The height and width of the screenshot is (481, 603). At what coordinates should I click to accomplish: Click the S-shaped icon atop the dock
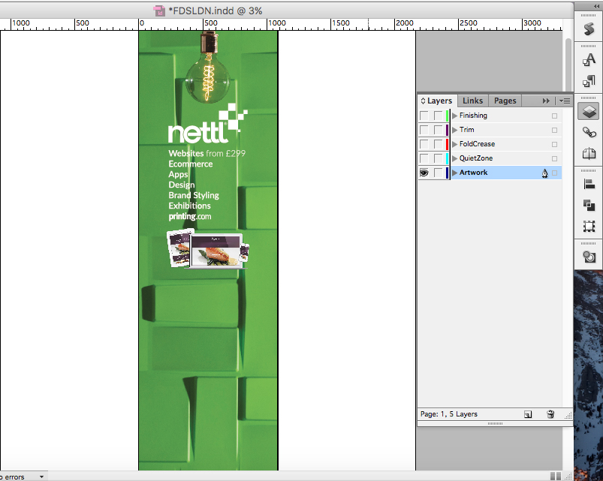tap(589, 29)
